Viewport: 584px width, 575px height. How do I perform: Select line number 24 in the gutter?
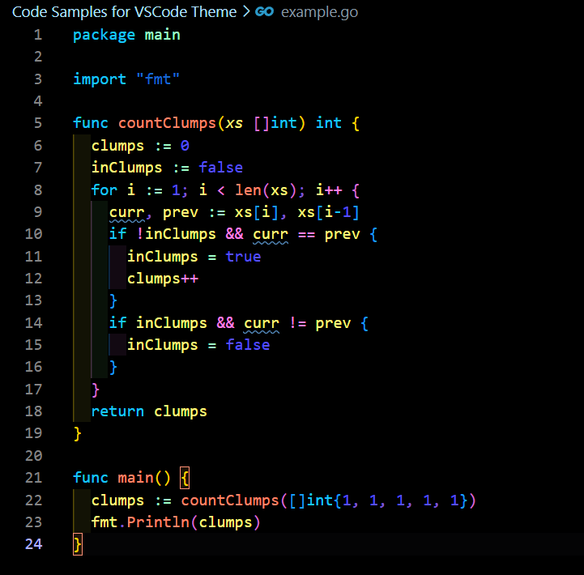33,543
